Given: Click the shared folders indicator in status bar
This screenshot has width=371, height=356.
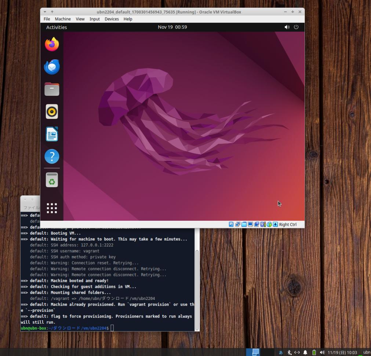Looking at the screenshot, I should (244, 224).
